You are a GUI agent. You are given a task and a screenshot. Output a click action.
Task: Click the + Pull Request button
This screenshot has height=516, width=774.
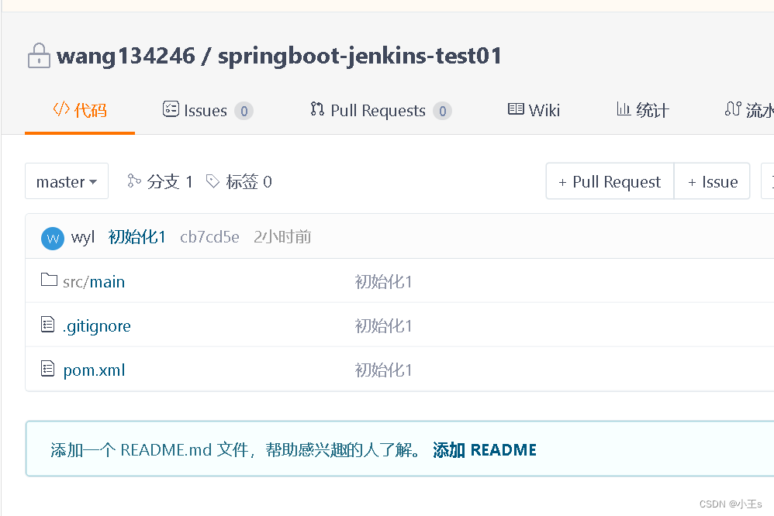pyautogui.click(x=610, y=181)
